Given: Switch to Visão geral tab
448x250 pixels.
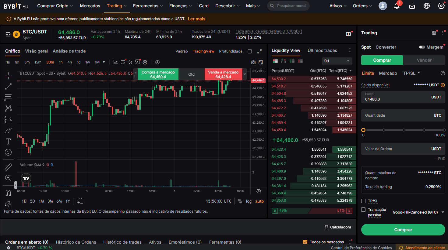Looking at the screenshot, I should pyautogui.click(x=37, y=51).
